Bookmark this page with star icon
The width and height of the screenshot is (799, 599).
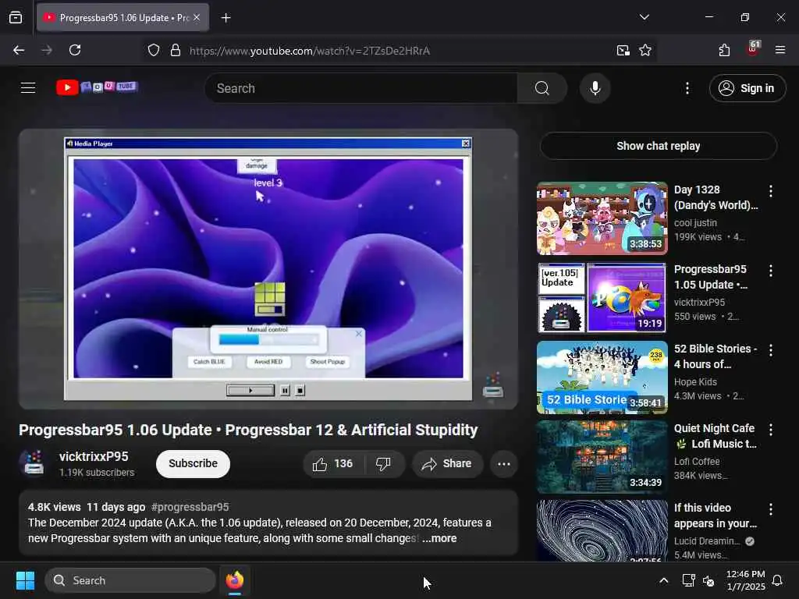coord(645,51)
